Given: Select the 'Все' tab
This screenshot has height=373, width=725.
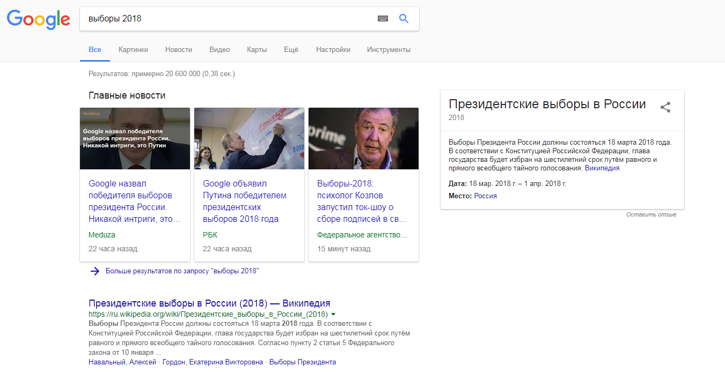Looking at the screenshot, I should pos(95,49).
